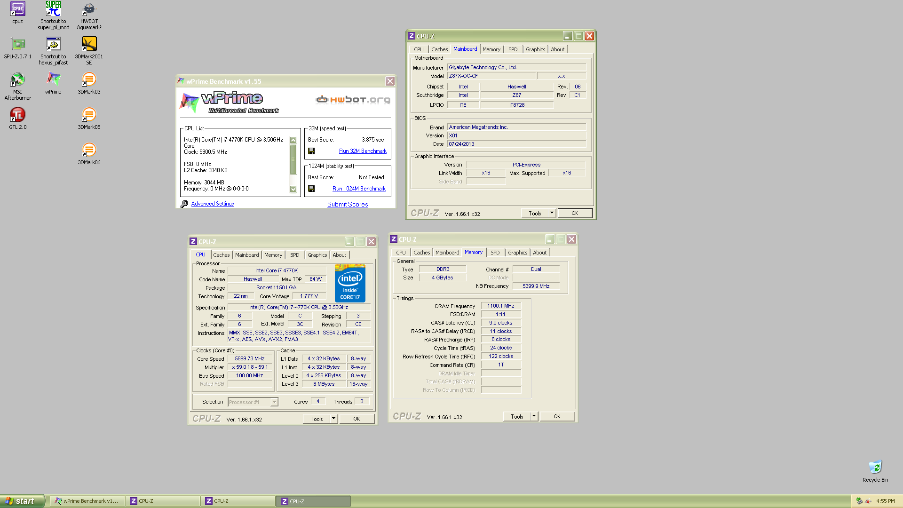
Task: Open 3DMark06 desktop icon
Action: (89, 153)
